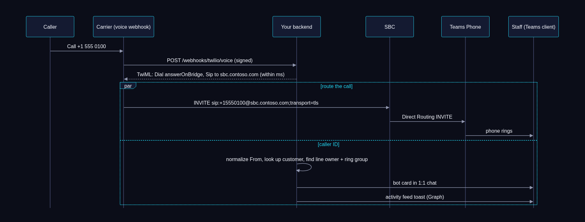
Task: Select the Staff (Teams client) participant box
Action: click(x=534, y=27)
